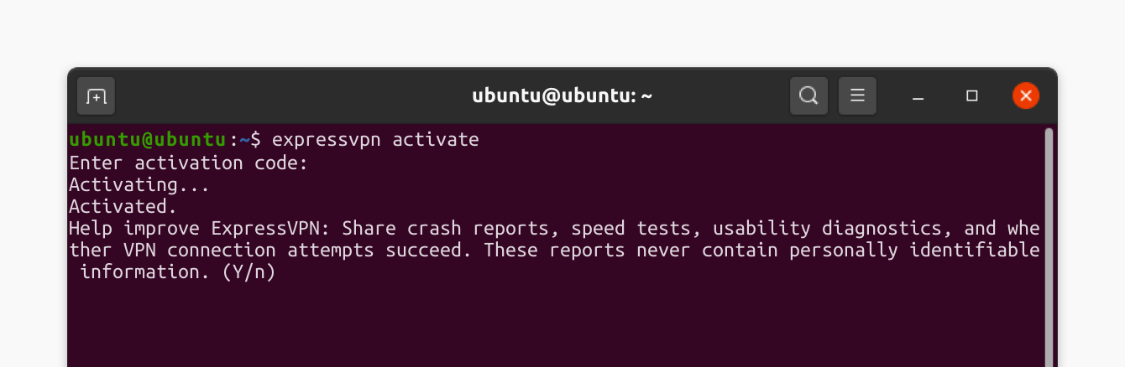Click the Activated. confirmation line
Image resolution: width=1125 pixels, height=367 pixels.
123,206
